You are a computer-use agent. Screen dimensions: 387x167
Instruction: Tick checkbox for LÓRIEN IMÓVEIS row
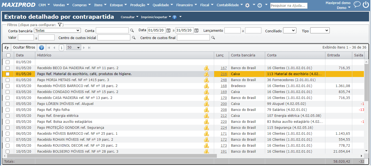(8, 104)
